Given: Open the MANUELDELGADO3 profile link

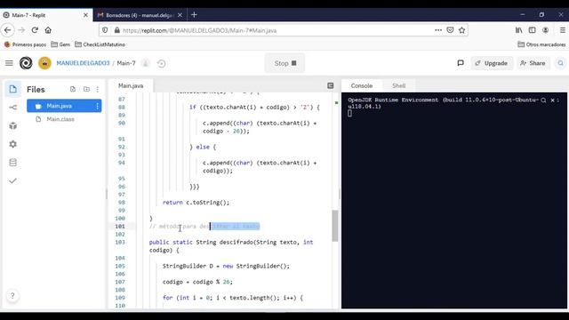Looking at the screenshot, I should pyautogui.click(x=83, y=63).
